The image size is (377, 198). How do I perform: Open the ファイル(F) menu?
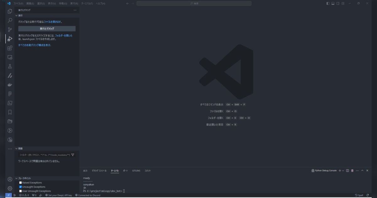coord(18,3)
